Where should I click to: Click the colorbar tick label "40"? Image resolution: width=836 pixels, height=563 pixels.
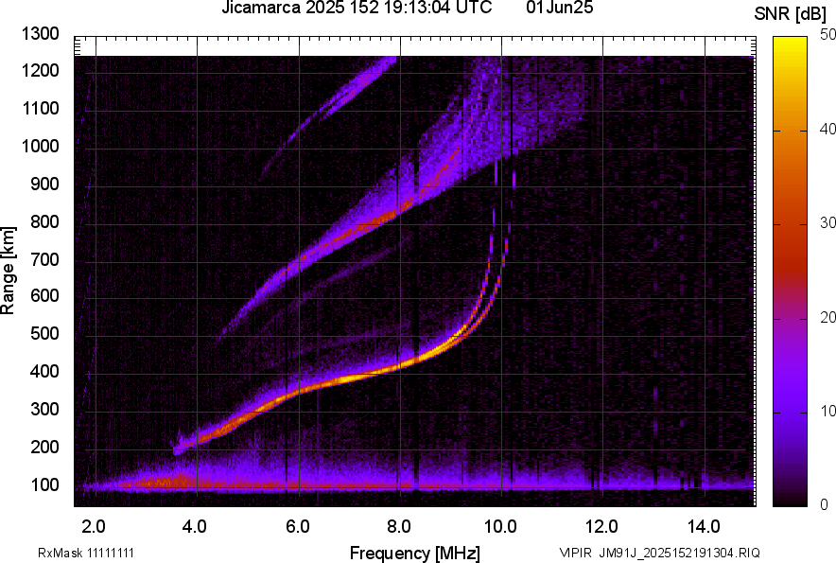tap(828, 129)
